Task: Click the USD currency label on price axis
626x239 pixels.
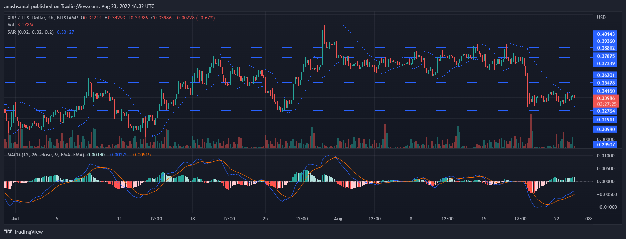Action: 601,17
